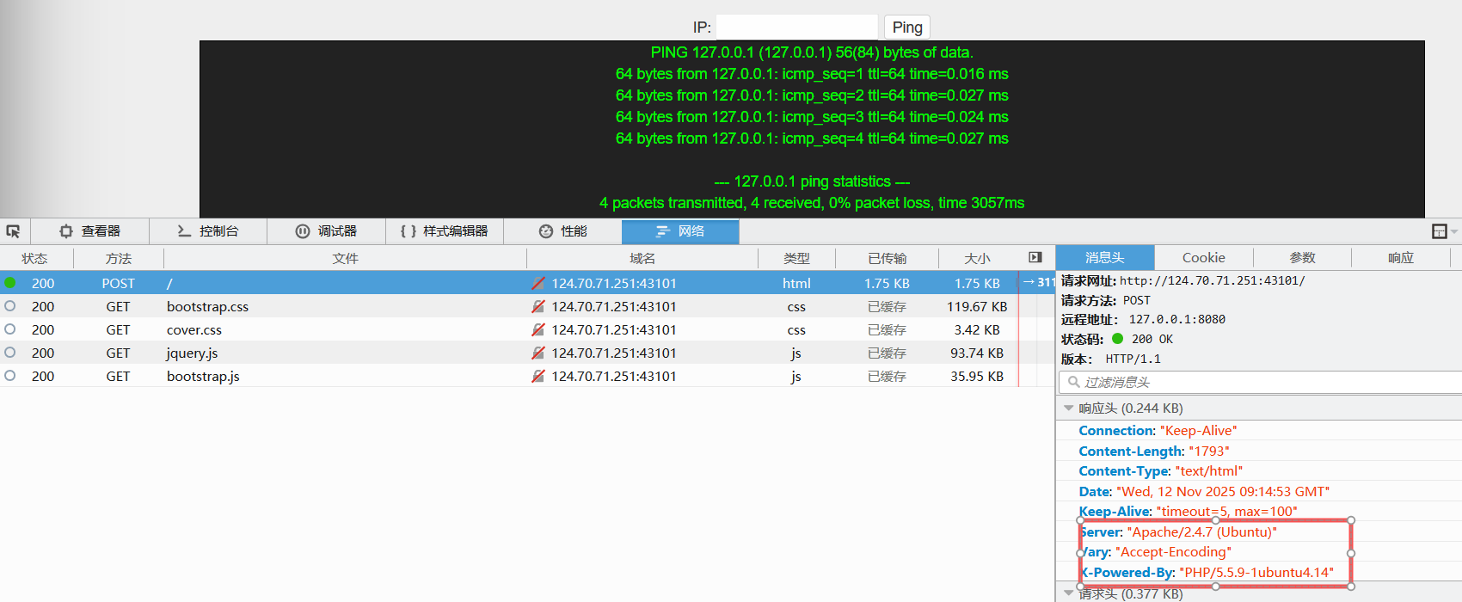Open the 调试器 debugger tab
This screenshot has width=1462, height=602.
point(326,231)
